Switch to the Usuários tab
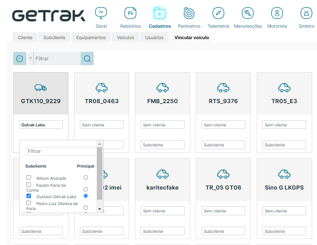Screen dimensions: 317x245 tap(154, 37)
